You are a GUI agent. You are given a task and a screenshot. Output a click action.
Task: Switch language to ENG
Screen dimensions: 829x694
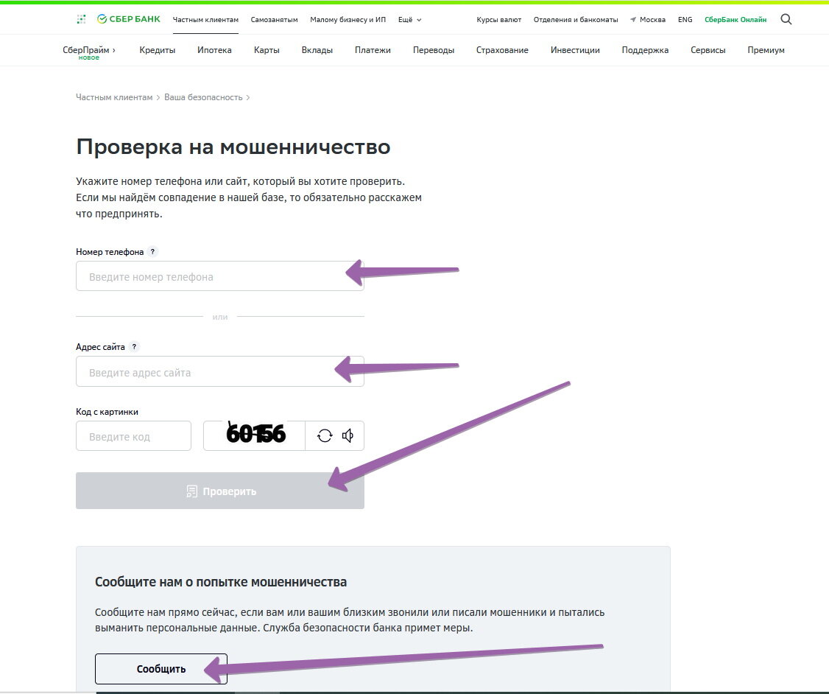tap(685, 20)
